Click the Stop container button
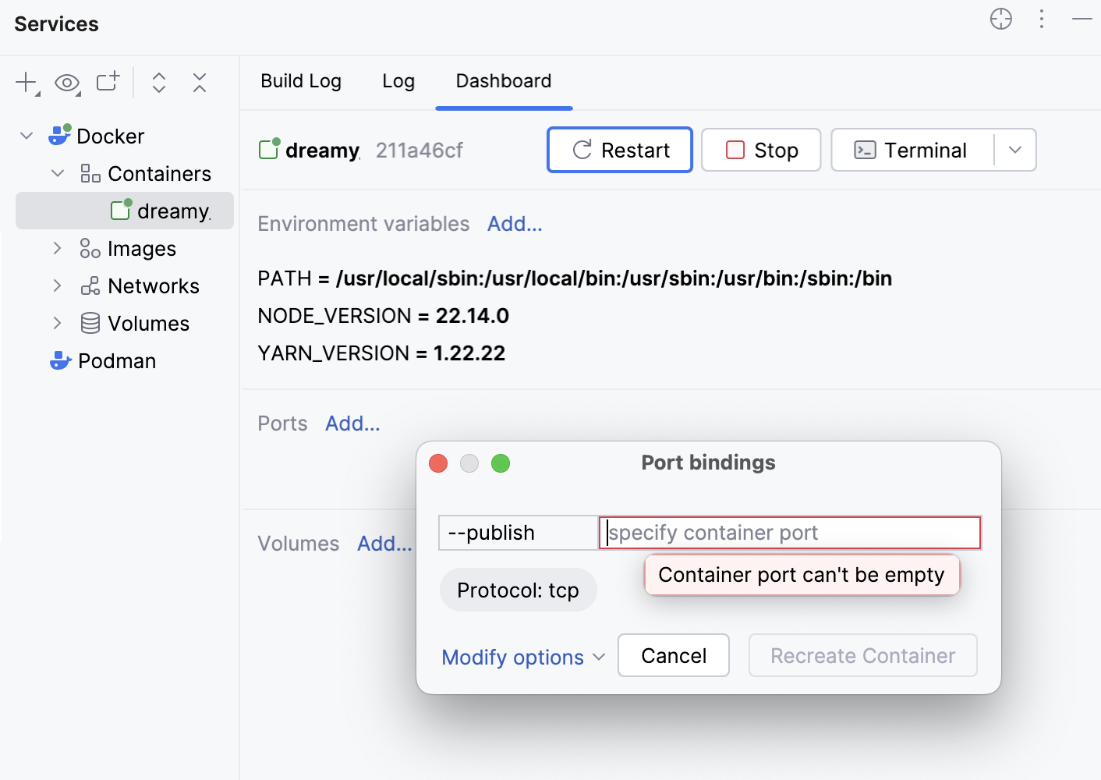Image resolution: width=1101 pixels, height=780 pixels. (760, 150)
